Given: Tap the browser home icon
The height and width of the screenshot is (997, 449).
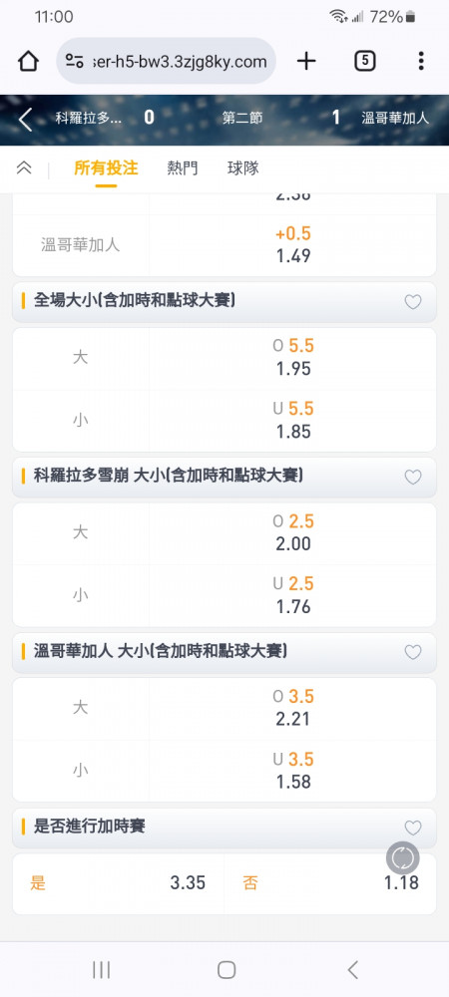Looking at the screenshot, I should coord(28,61).
